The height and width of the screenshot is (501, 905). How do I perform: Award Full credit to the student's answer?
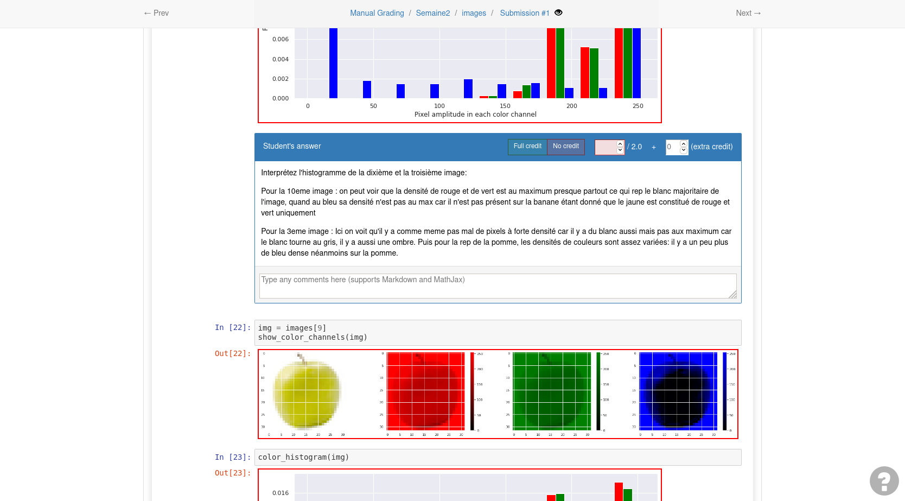coord(527,147)
